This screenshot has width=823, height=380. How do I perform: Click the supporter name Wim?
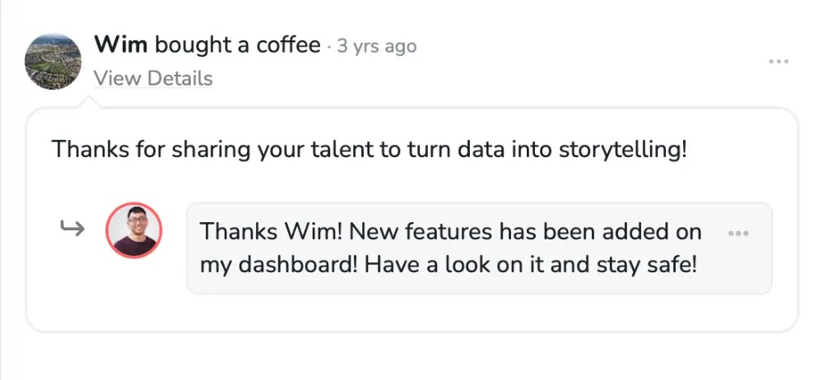121,44
